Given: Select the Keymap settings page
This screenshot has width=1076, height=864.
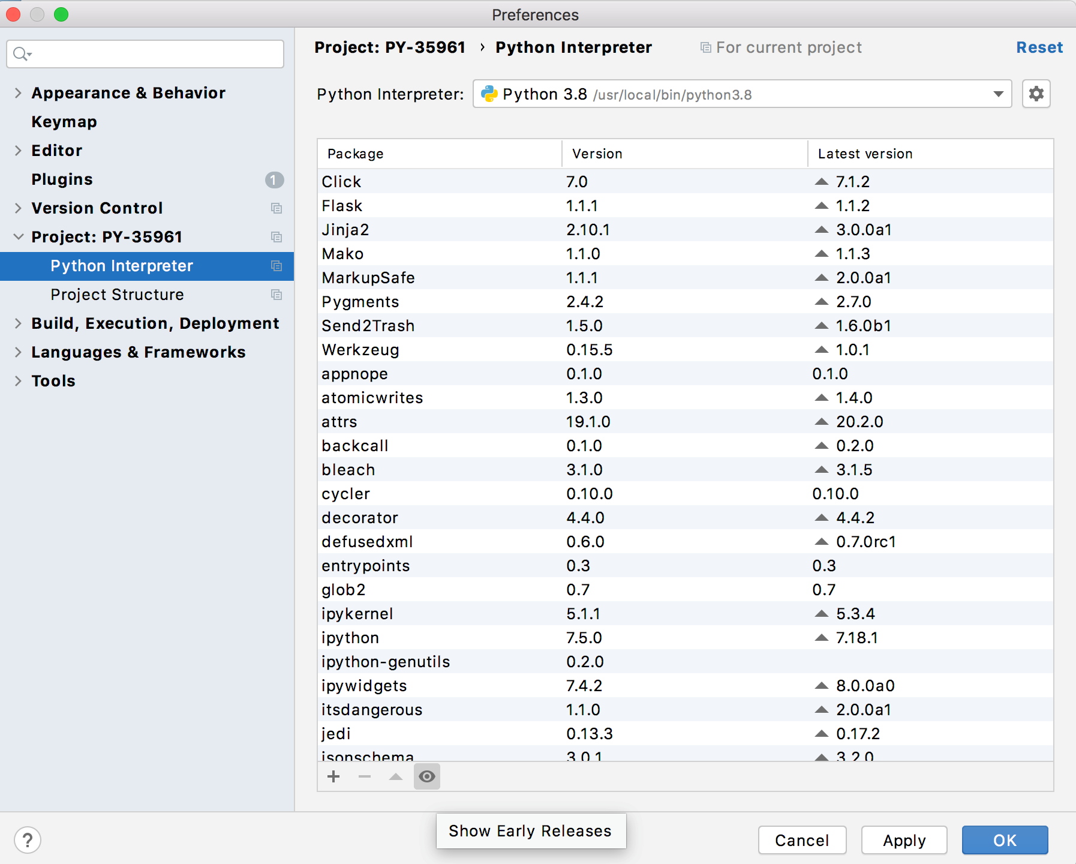Looking at the screenshot, I should tap(64, 121).
